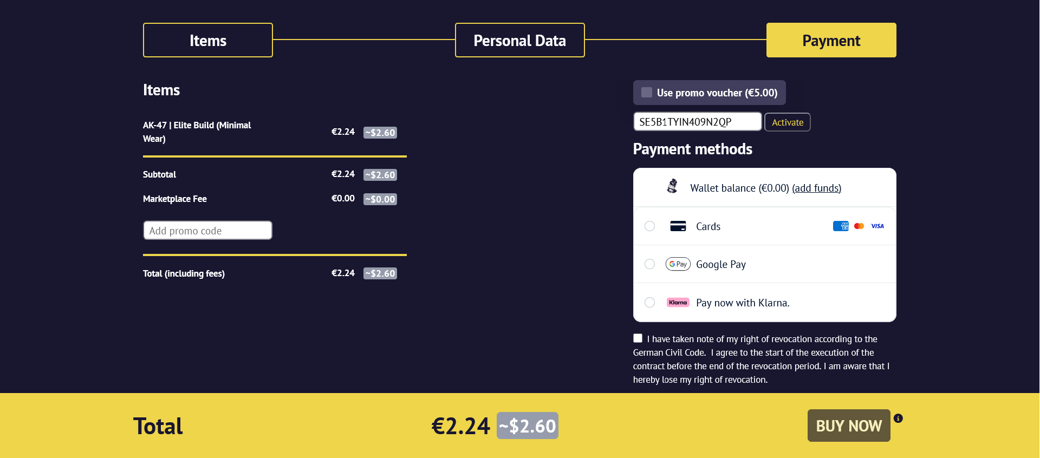Click the pink Klarna logo
This screenshot has height=458, width=1040.
tap(678, 303)
